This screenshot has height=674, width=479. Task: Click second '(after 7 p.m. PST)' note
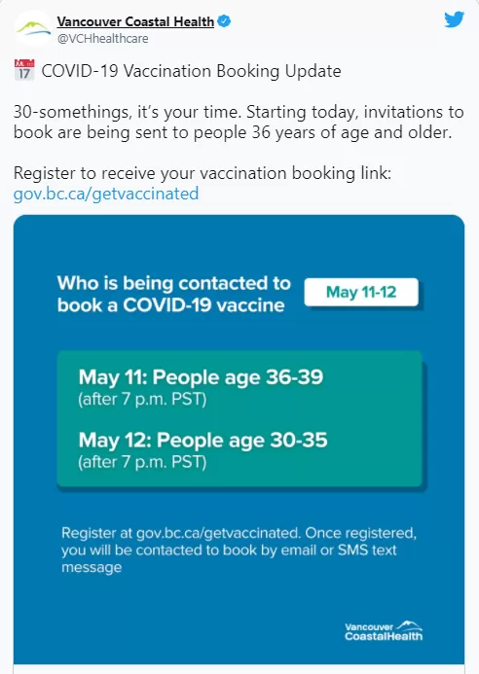(x=142, y=462)
